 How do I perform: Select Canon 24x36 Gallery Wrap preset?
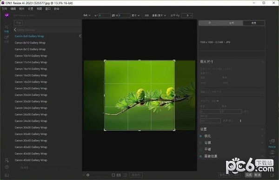click(31, 121)
